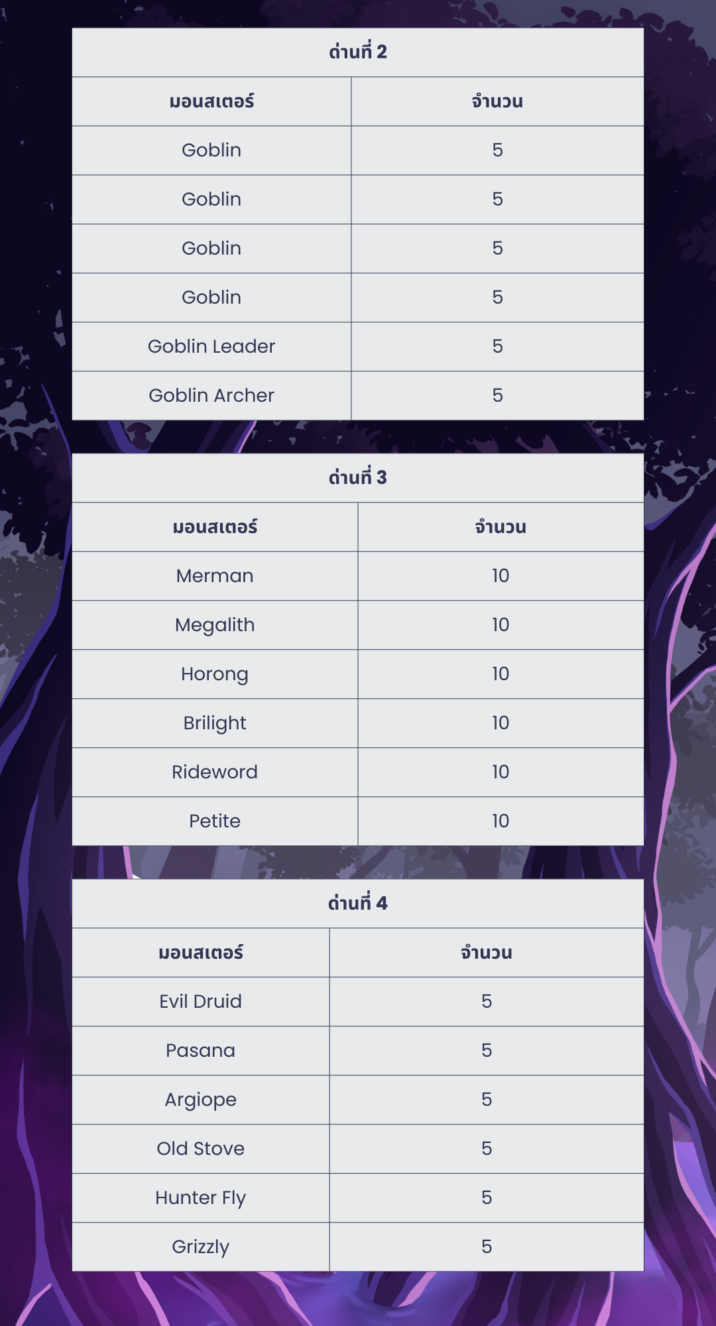Select the Old Stove cell
This screenshot has width=716, height=1326.
point(200,1149)
